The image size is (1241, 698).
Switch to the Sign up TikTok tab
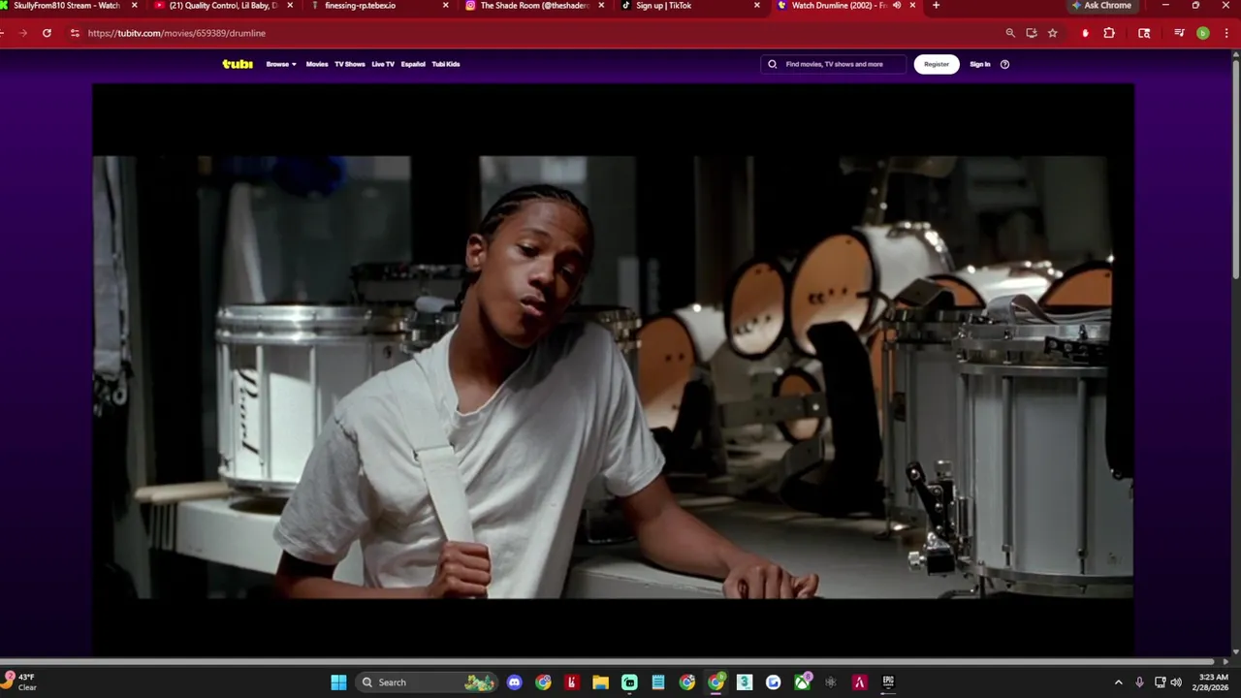coord(689,6)
